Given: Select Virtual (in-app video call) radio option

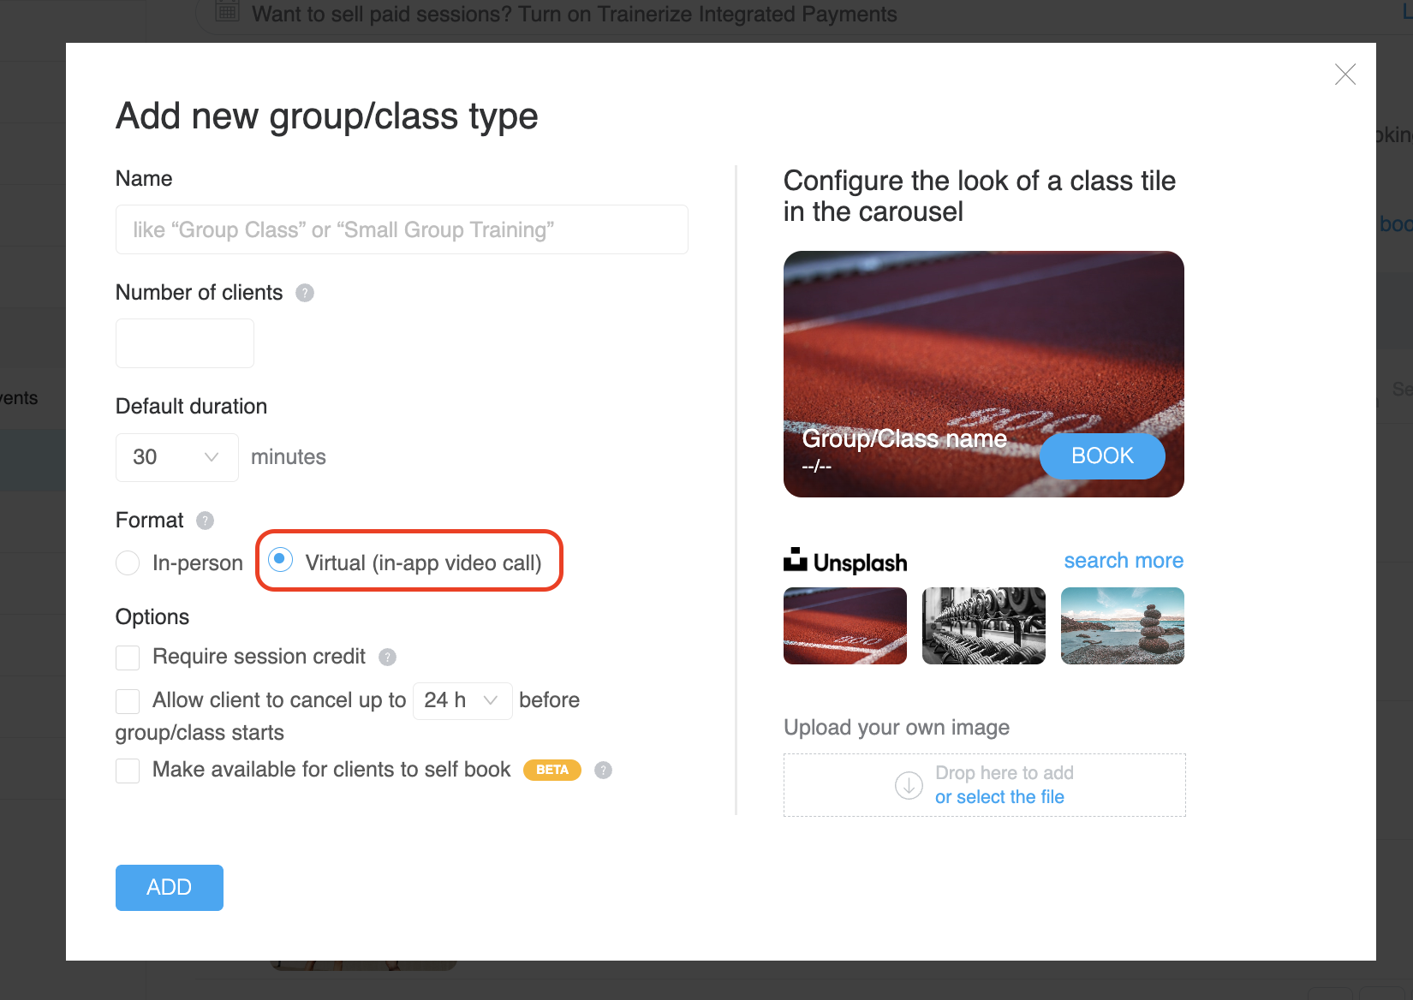Looking at the screenshot, I should 281,561.
